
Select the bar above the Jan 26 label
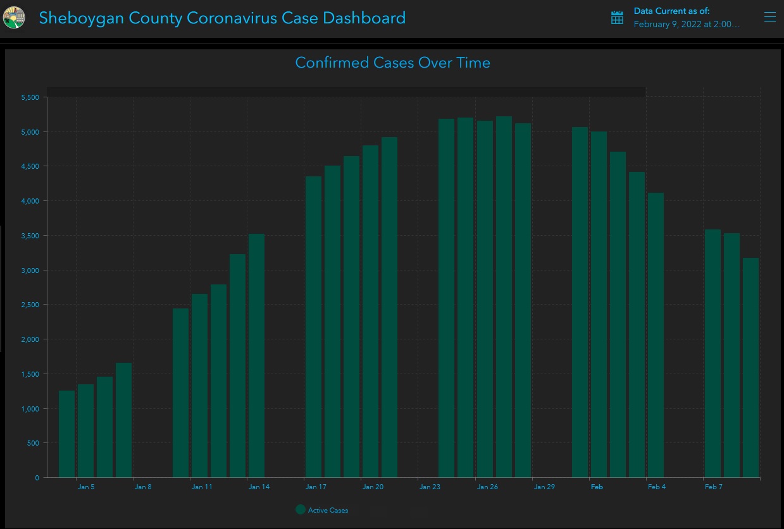click(x=485, y=299)
